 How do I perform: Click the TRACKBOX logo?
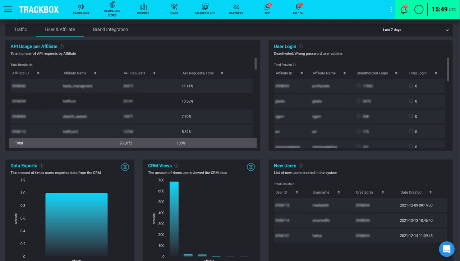39,10
